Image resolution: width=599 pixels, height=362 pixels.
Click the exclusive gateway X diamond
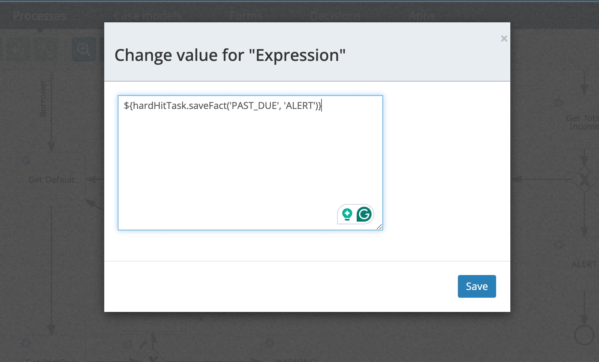coord(584,180)
